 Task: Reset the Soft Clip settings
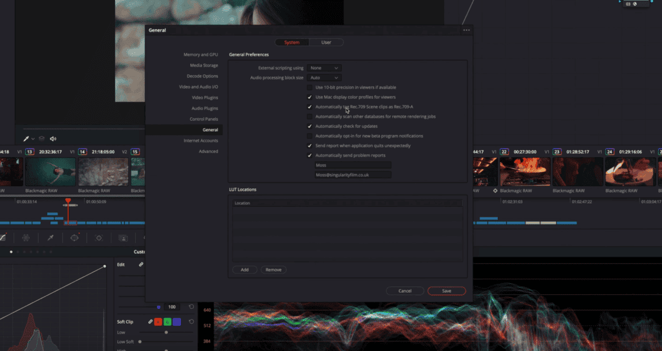pyautogui.click(x=191, y=322)
